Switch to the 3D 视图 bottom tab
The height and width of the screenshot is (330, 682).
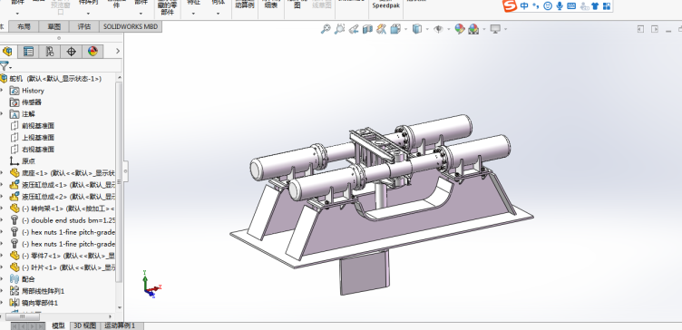[85, 325]
